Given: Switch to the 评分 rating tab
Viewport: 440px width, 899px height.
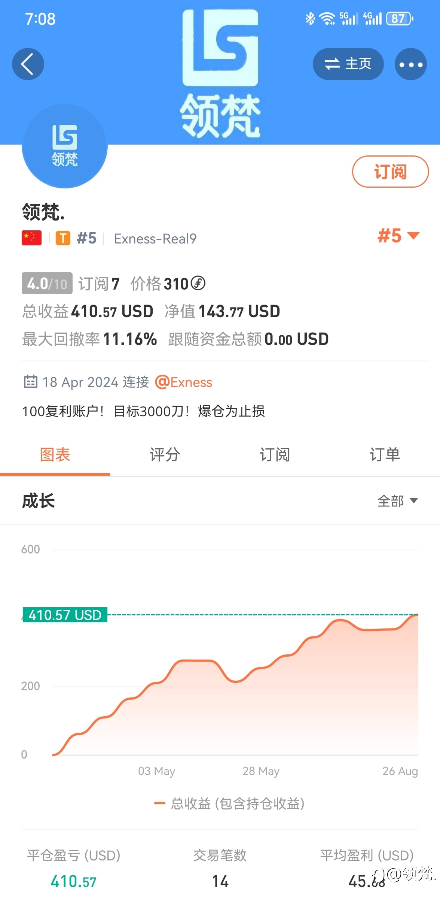Looking at the screenshot, I should tap(165, 455).
